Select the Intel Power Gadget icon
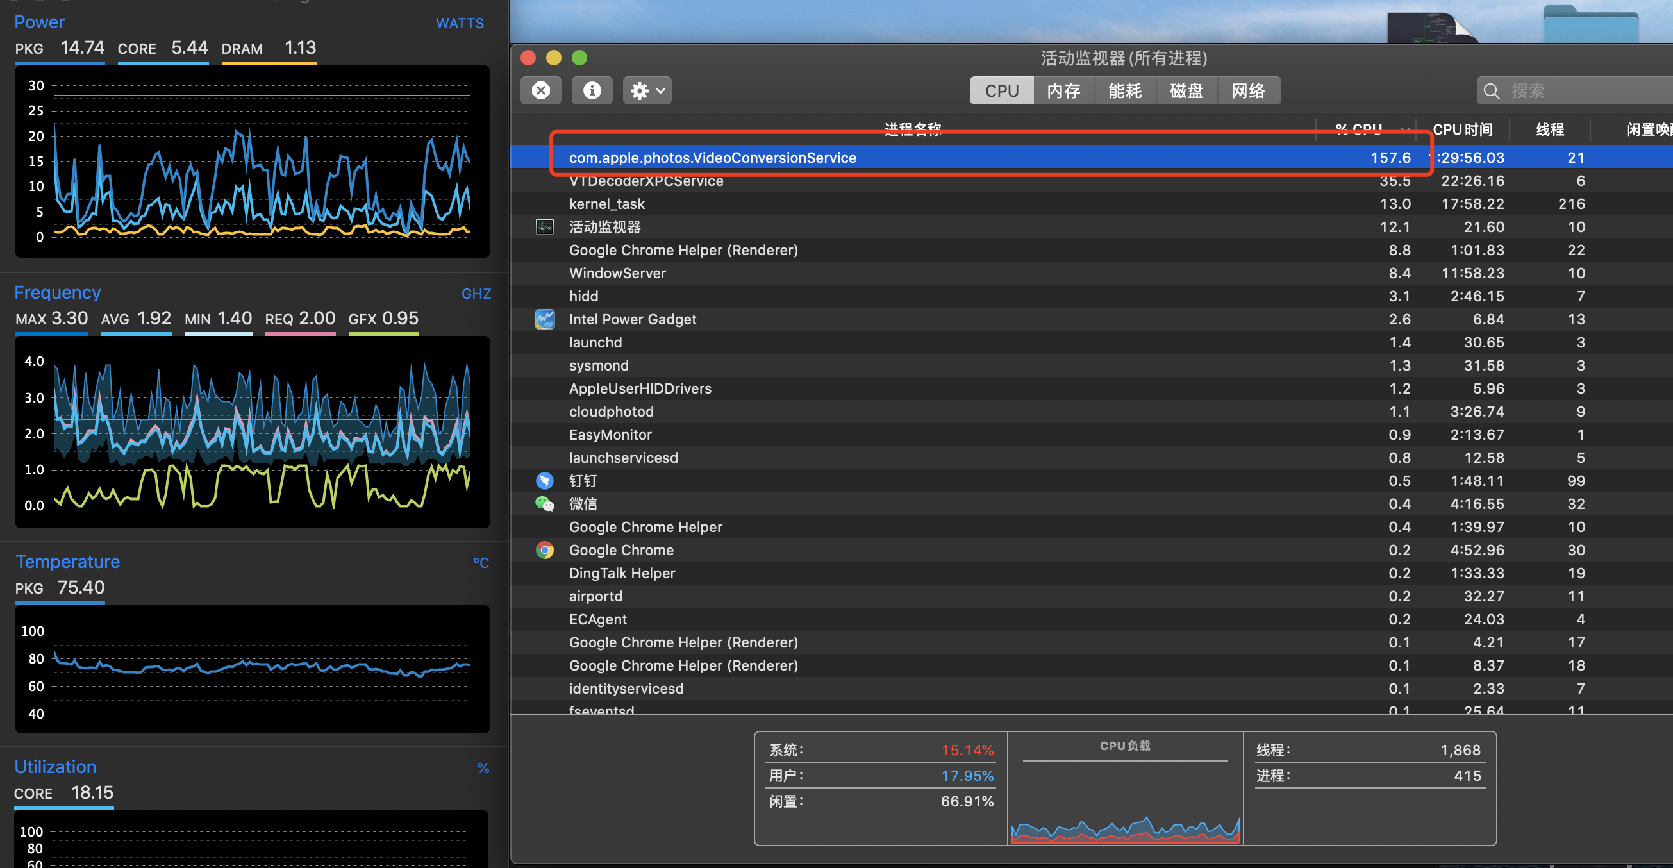1673x868 pixels. [544, 319]
